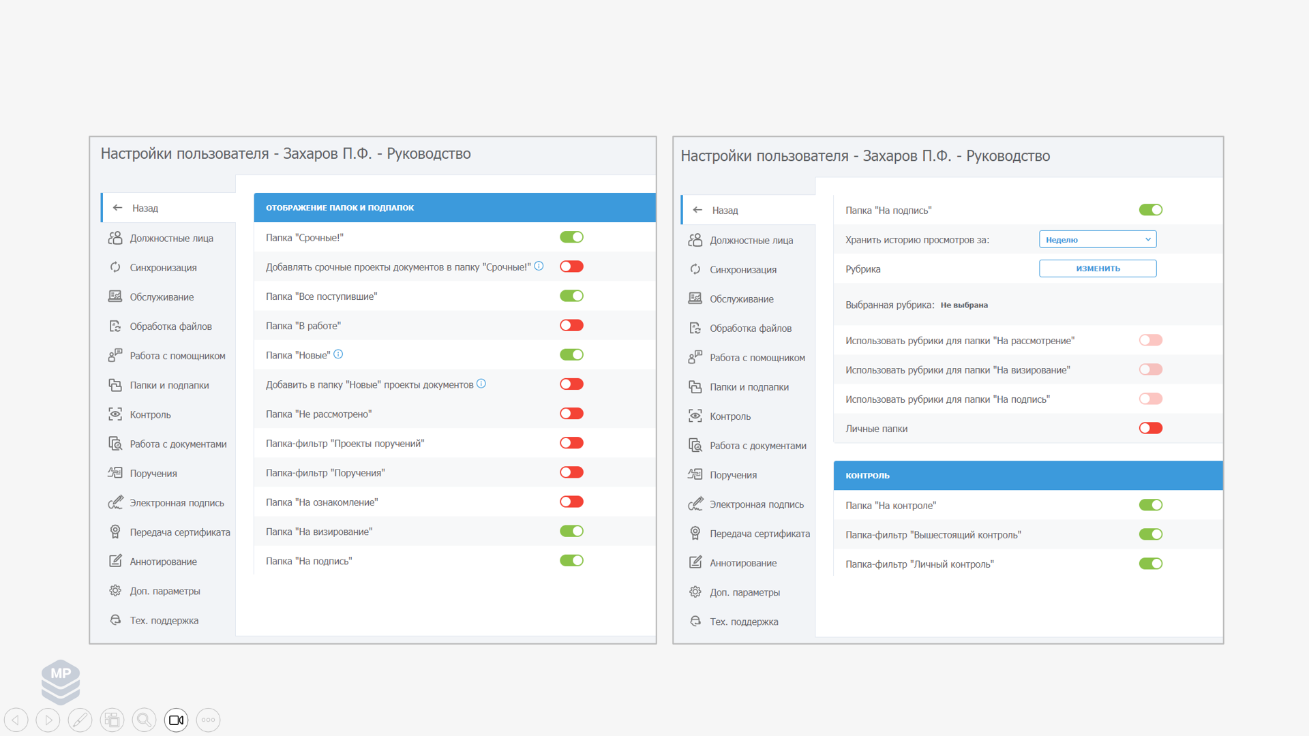The image size is (1309, 736).
Task: Turn on Личные папки switch
Action: coord(1150,428)
